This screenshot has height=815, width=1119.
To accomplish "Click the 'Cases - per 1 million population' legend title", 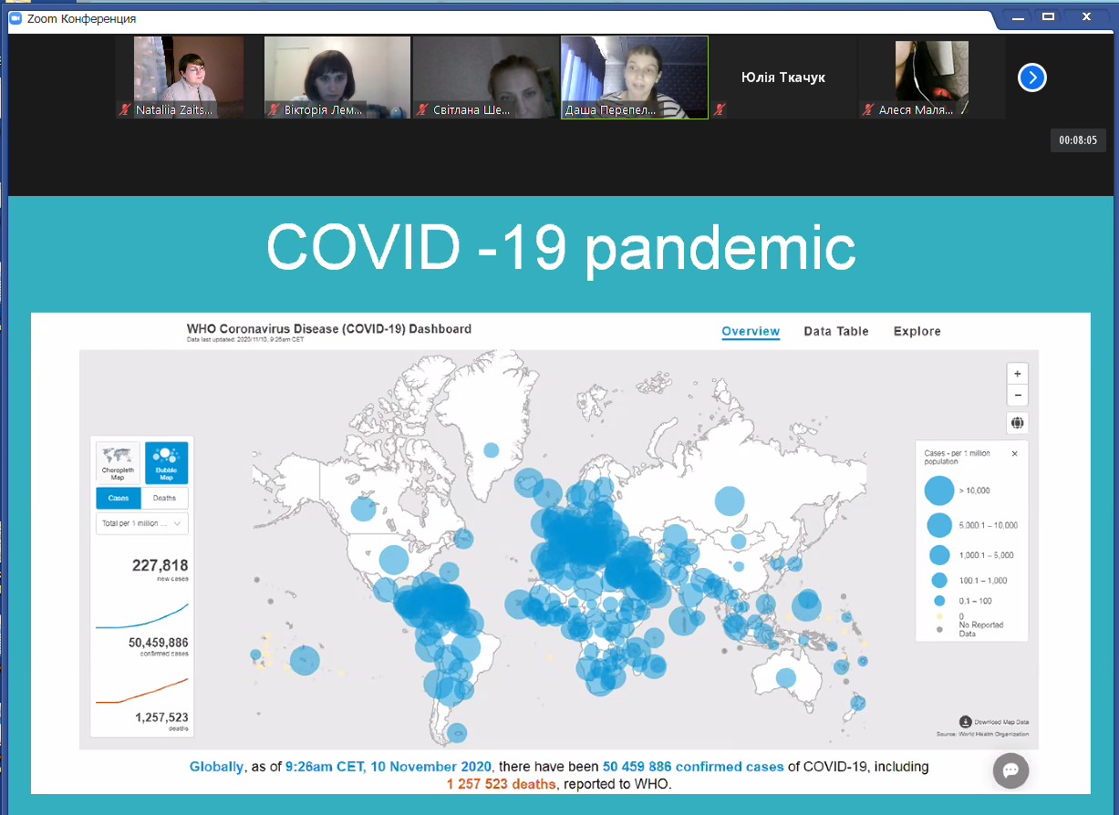I will pyautogui.click(x=958, y=457).
